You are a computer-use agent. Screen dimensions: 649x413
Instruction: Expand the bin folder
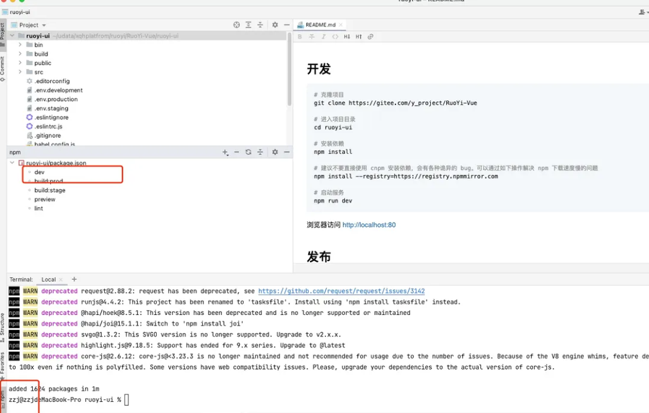pos(20,45)
